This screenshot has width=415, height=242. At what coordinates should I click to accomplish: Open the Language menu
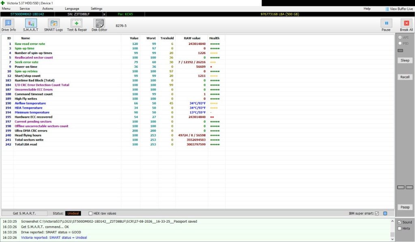(72, 9)
